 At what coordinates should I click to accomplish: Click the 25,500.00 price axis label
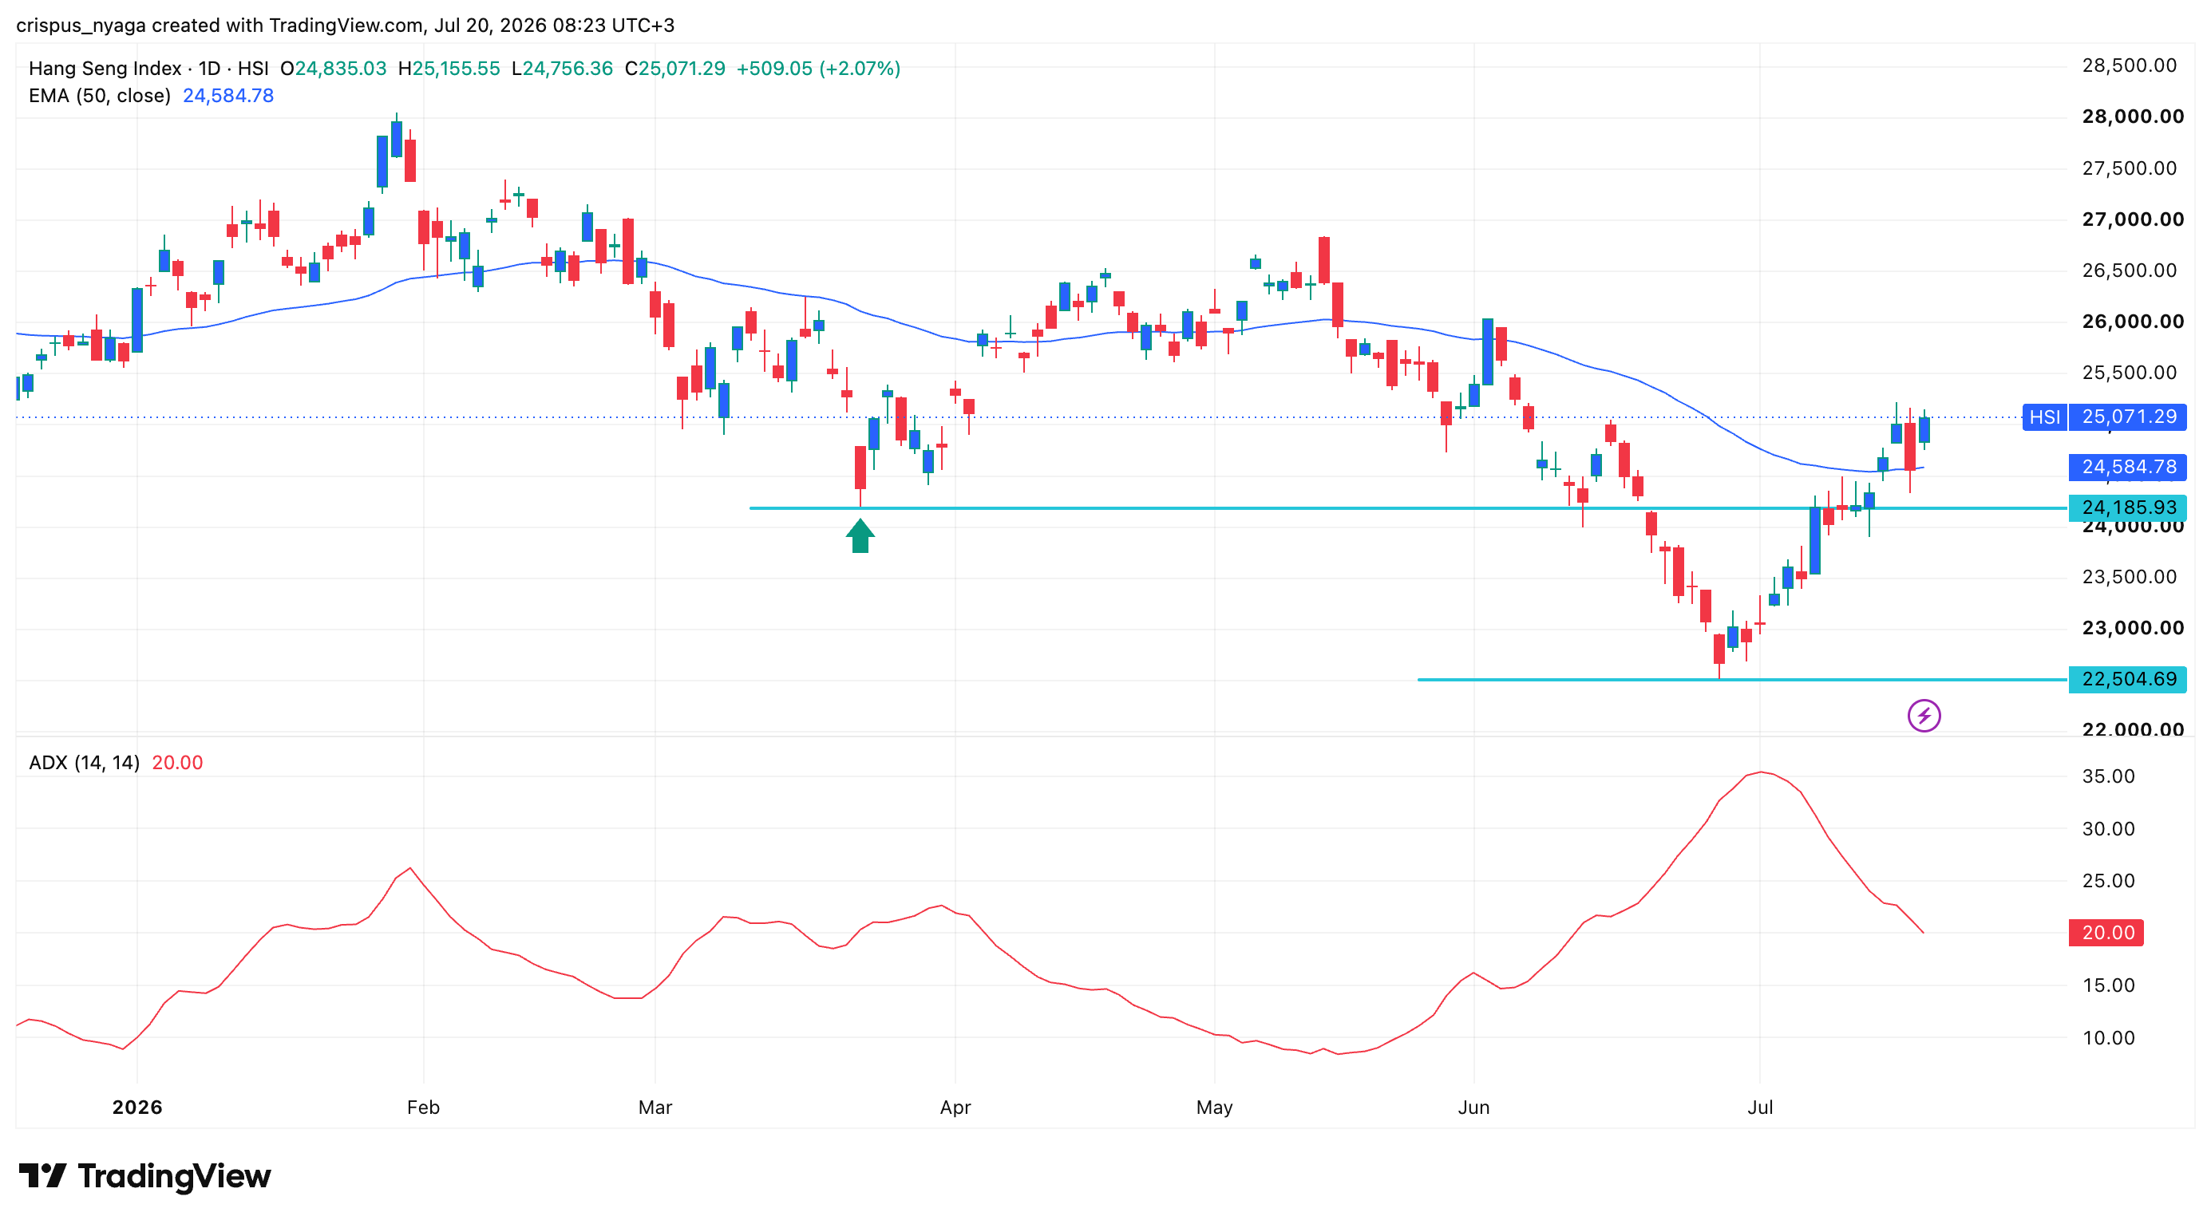tap(2130, 373)
